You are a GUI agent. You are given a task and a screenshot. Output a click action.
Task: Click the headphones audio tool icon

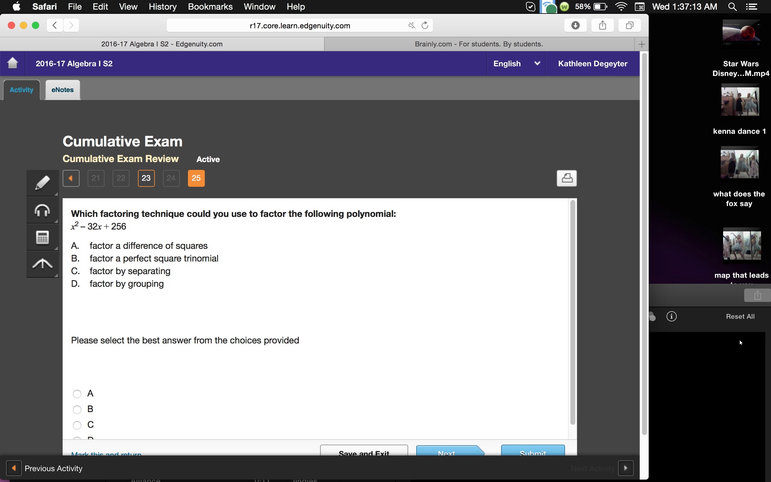point(42,210)
